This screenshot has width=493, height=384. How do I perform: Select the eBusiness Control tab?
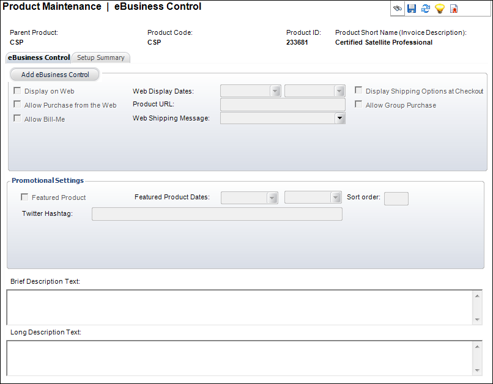point(39,57)
